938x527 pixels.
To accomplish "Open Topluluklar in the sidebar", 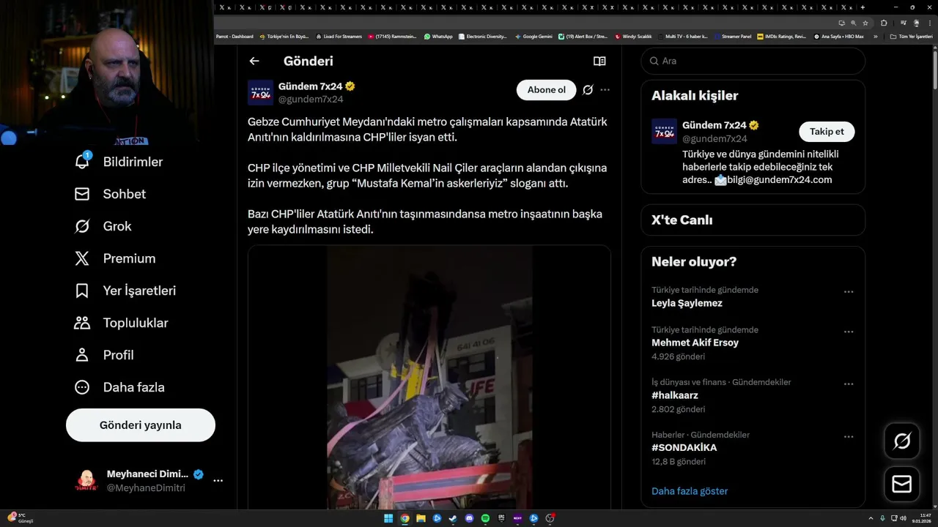I will point(121,323).
